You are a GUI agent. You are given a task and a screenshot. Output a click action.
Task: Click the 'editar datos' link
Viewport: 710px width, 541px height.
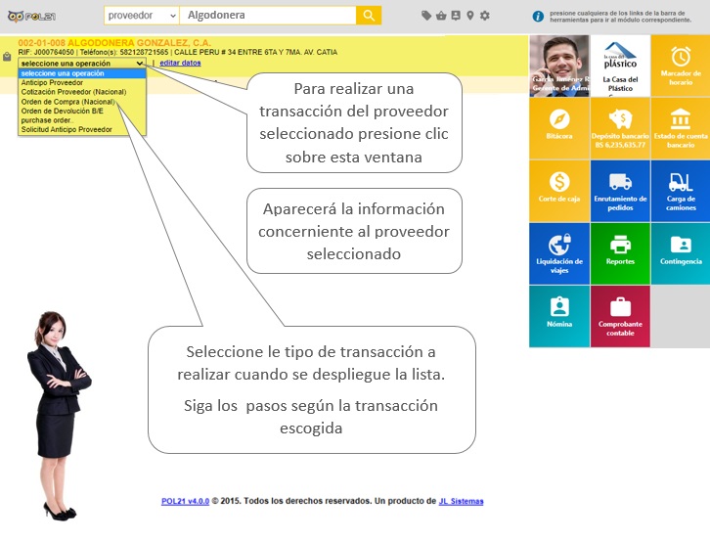(180, 63)
